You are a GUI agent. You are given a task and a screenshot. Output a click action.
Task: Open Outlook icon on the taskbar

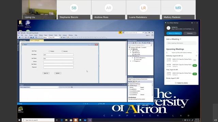click(x=85, y=120)
